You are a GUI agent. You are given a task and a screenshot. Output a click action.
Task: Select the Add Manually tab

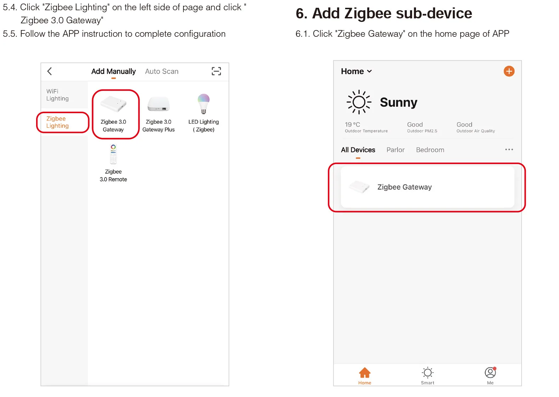[x=113, y=71]
